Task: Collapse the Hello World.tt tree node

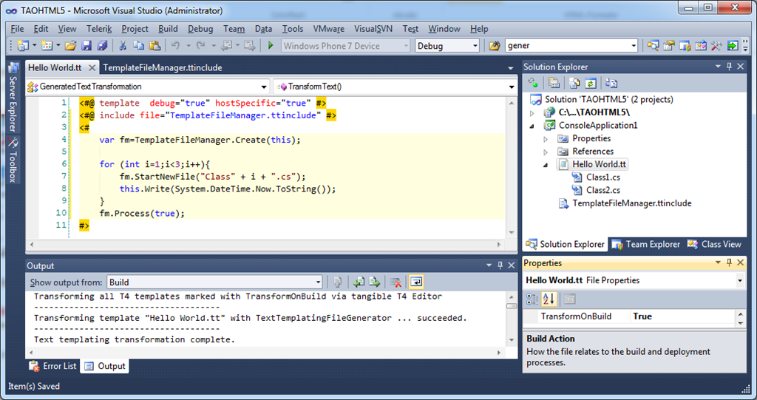Action: [x=546, y=164]
